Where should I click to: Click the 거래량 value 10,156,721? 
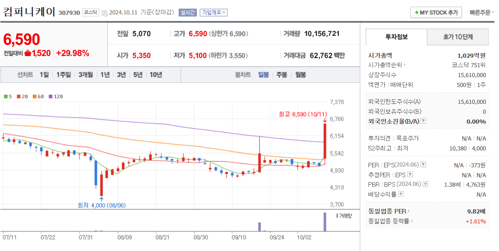click(322, 34)
